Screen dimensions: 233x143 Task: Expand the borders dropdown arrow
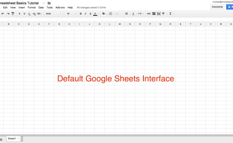114,14
